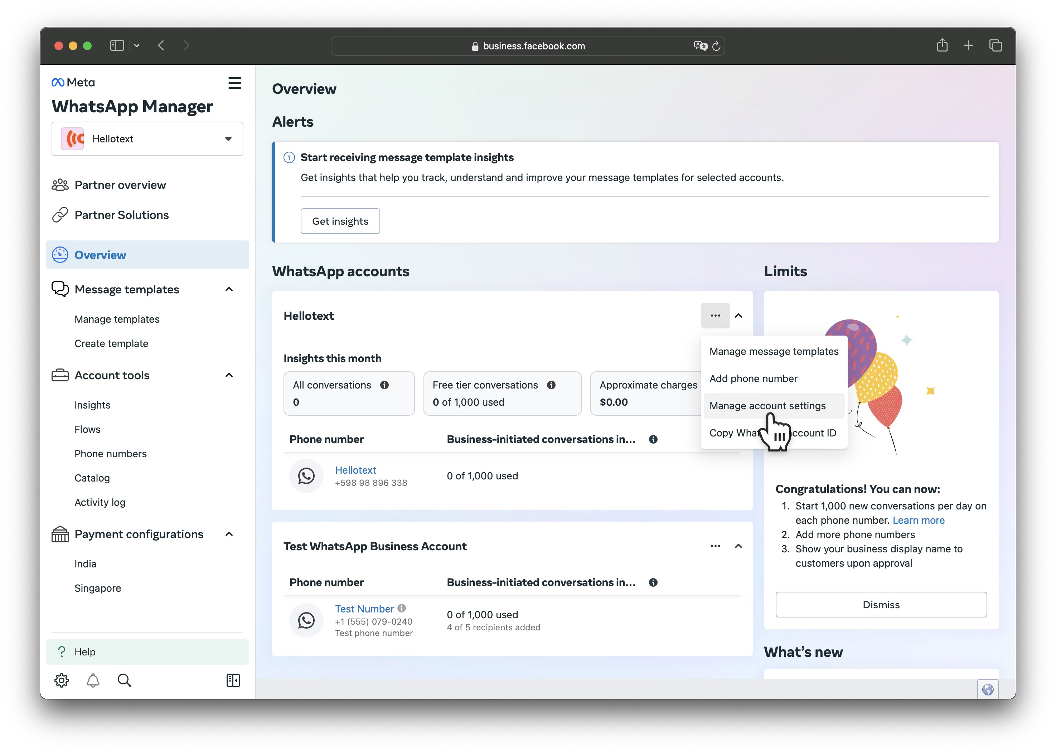Choose Copy WhatsApp account ID

[774, 433]
